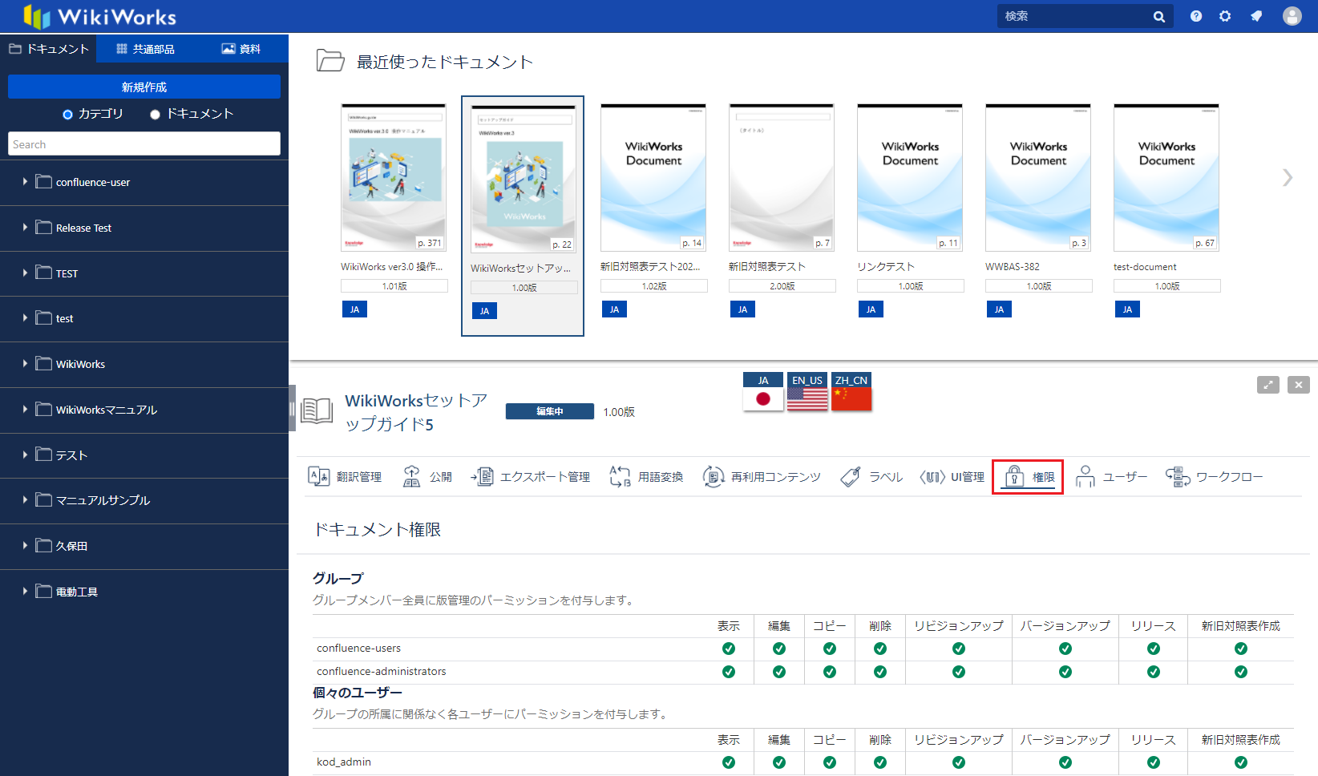Select the EN_US language flag
The image size is (1318, 776).
(x=807, y=392)
